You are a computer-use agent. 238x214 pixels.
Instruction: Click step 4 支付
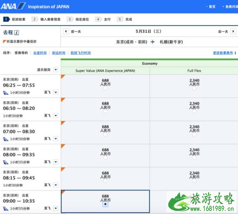pyautogui.click(x=103, y=19)
